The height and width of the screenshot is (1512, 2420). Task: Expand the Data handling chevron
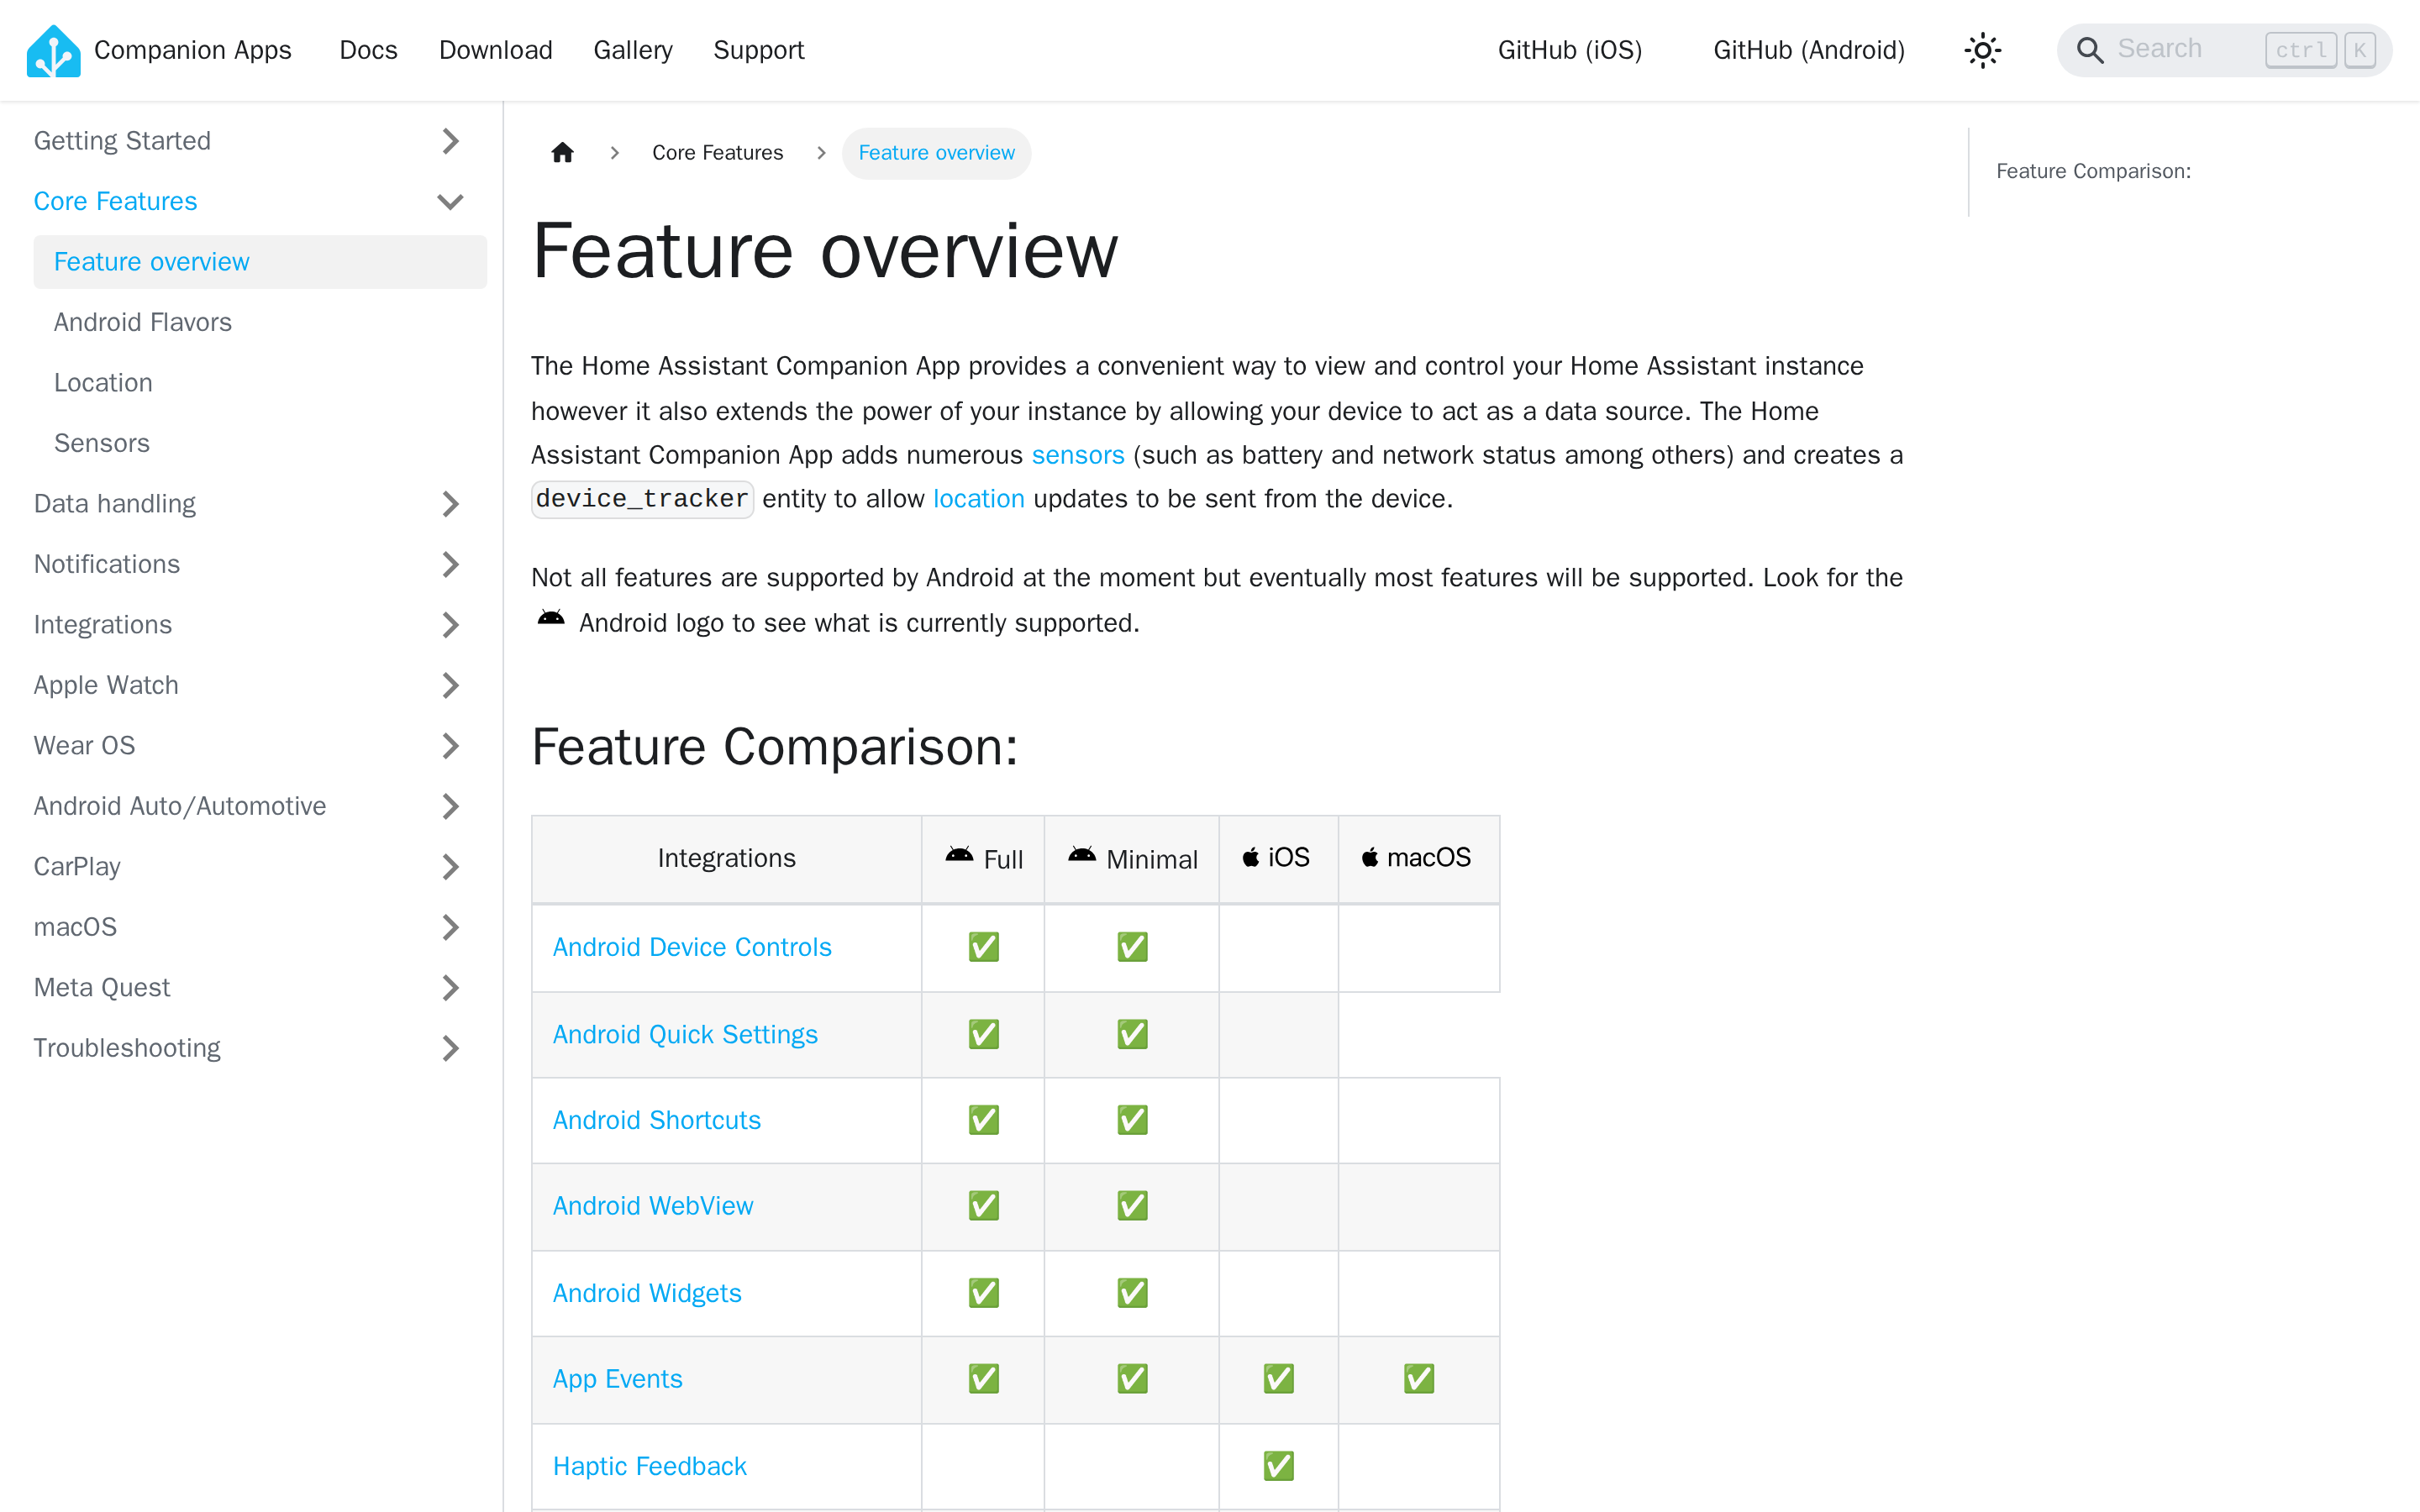tap(450, 504)
